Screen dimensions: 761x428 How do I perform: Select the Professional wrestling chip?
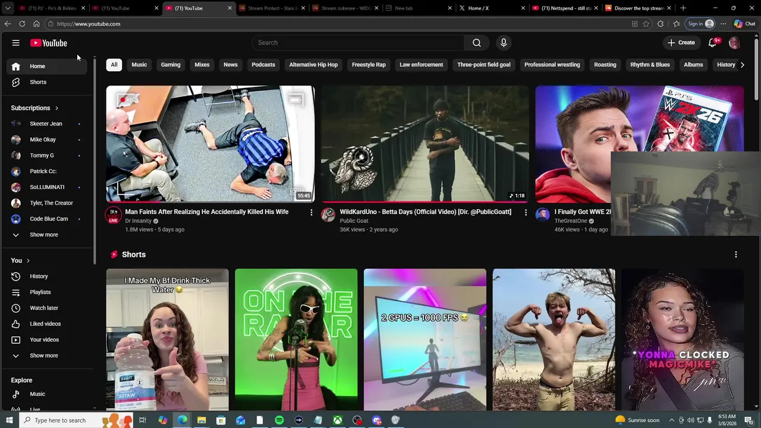[552, 65]
